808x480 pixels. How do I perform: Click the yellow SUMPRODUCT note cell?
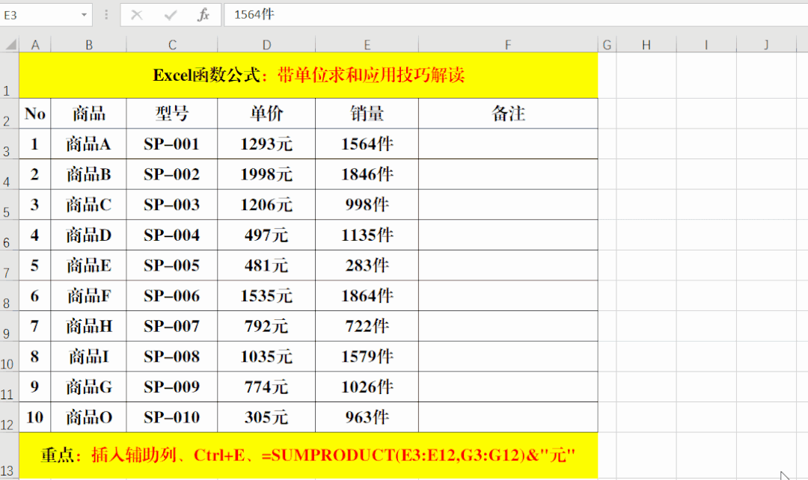(x=309, y=456)
